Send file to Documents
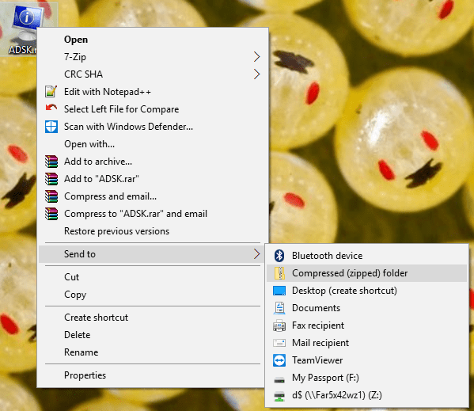The height and width of the screenshot is (411, 474). (366, 308)
